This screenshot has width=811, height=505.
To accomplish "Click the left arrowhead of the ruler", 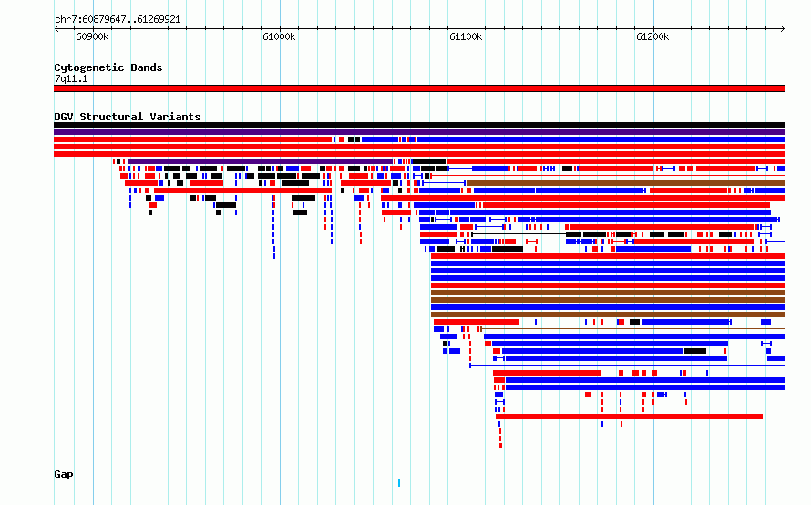I will tap(56, 28).
